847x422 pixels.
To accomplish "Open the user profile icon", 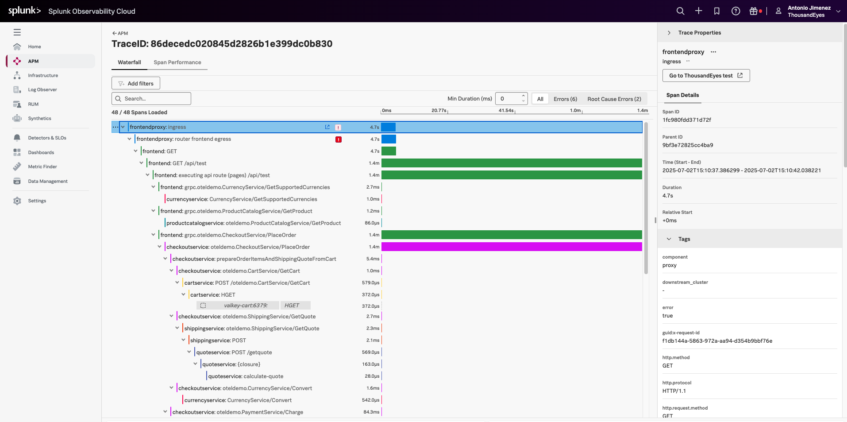I will point(778,11).
